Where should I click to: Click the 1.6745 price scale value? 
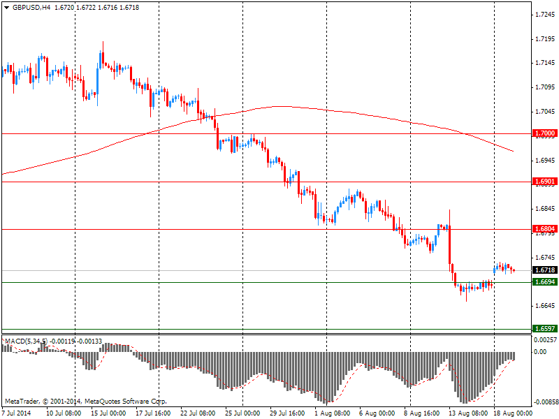[546, 257]
